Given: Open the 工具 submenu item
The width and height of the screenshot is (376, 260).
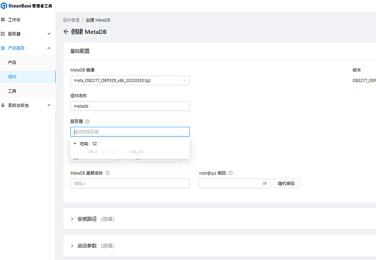Looking at the screenshot, I should click(28, 91).
